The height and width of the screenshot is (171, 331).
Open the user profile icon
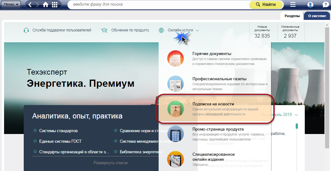click(310, 5)
